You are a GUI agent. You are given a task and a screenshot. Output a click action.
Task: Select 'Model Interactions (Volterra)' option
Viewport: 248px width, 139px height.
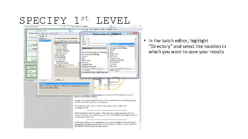[x=64, y=65]
